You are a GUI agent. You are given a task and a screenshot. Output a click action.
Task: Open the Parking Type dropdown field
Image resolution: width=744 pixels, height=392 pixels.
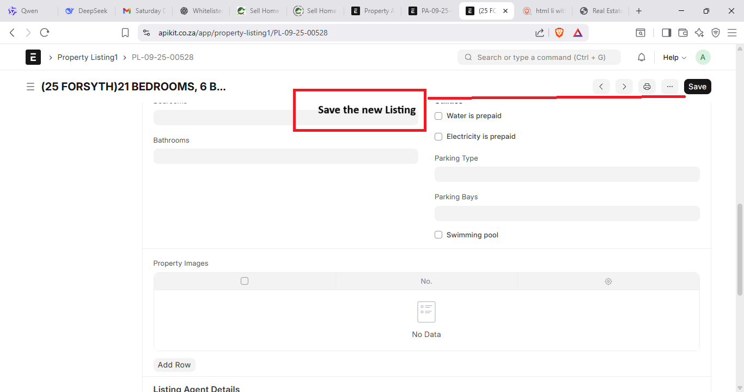click(x=566, y=174)
